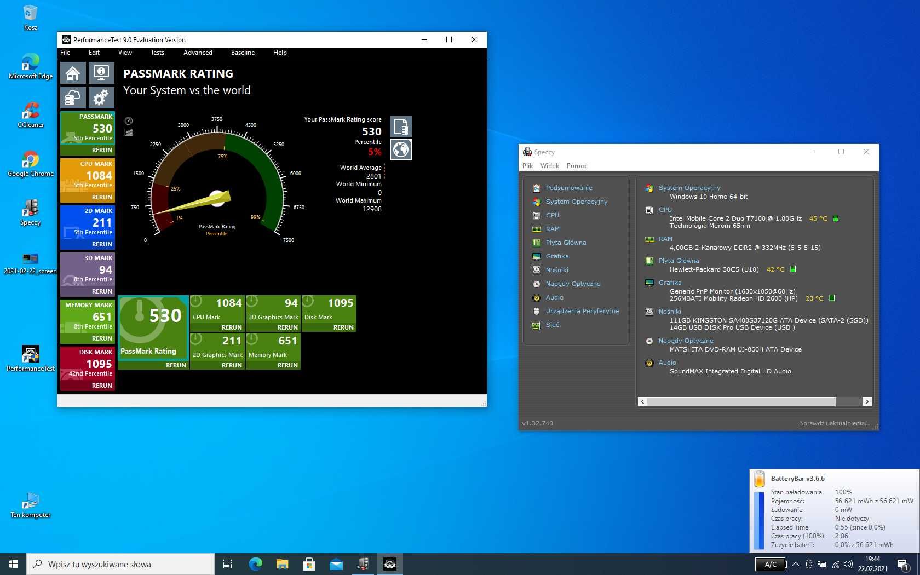Viewport: 920px width, 575px height.
Task: Select Grafika in Speccy sidebar
Action: pyautogui.click(x=557, y=256)
